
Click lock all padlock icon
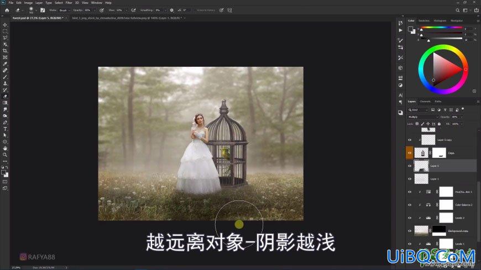coord(440,124)
